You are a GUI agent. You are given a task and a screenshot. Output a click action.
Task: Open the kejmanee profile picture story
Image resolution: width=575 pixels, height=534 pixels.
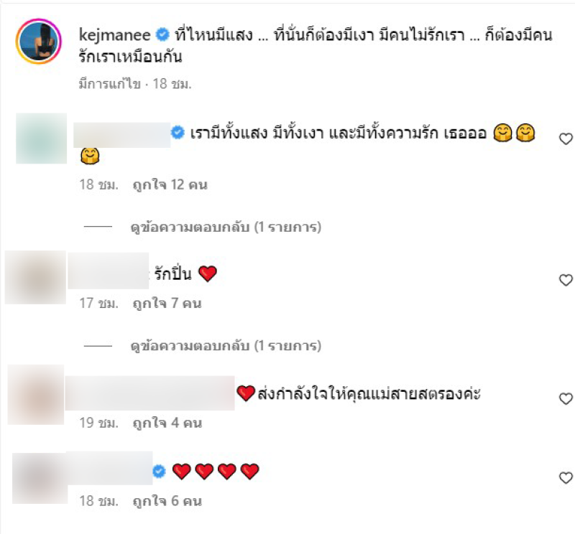click(x=39, y=42)
